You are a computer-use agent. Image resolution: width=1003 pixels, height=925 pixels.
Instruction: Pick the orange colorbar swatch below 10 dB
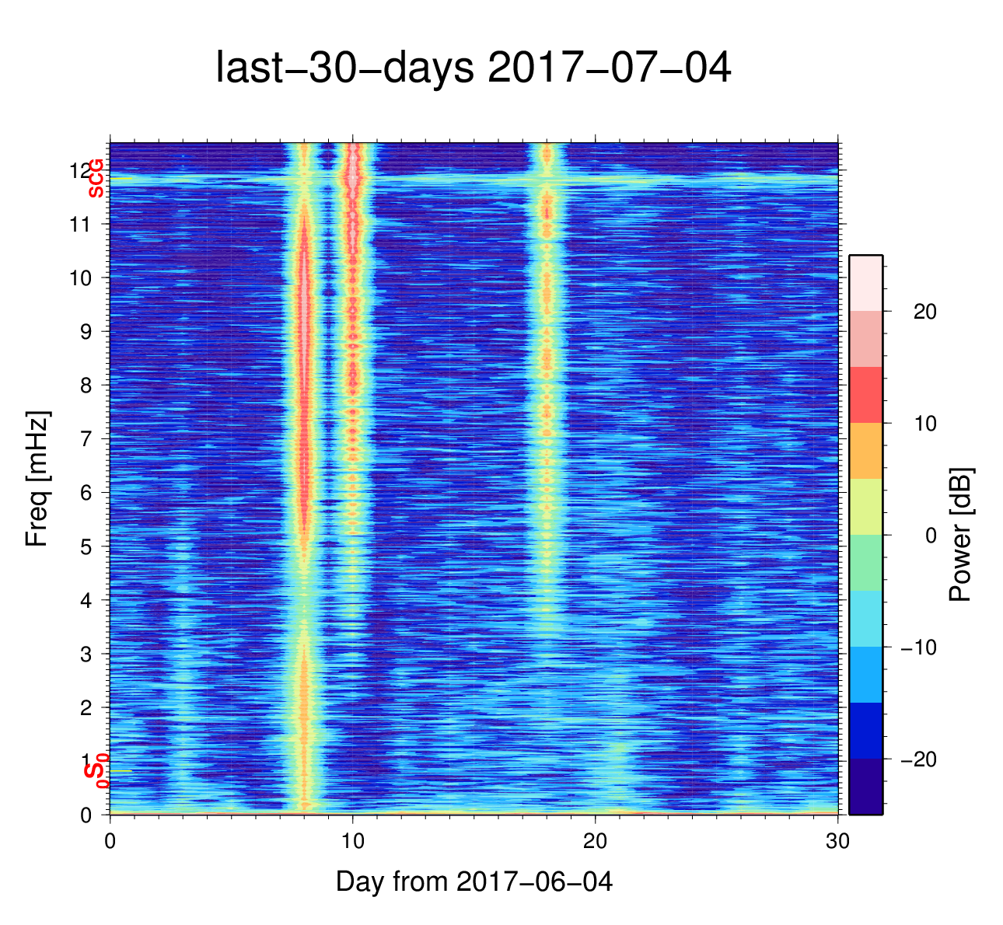[x=865, y=451]
